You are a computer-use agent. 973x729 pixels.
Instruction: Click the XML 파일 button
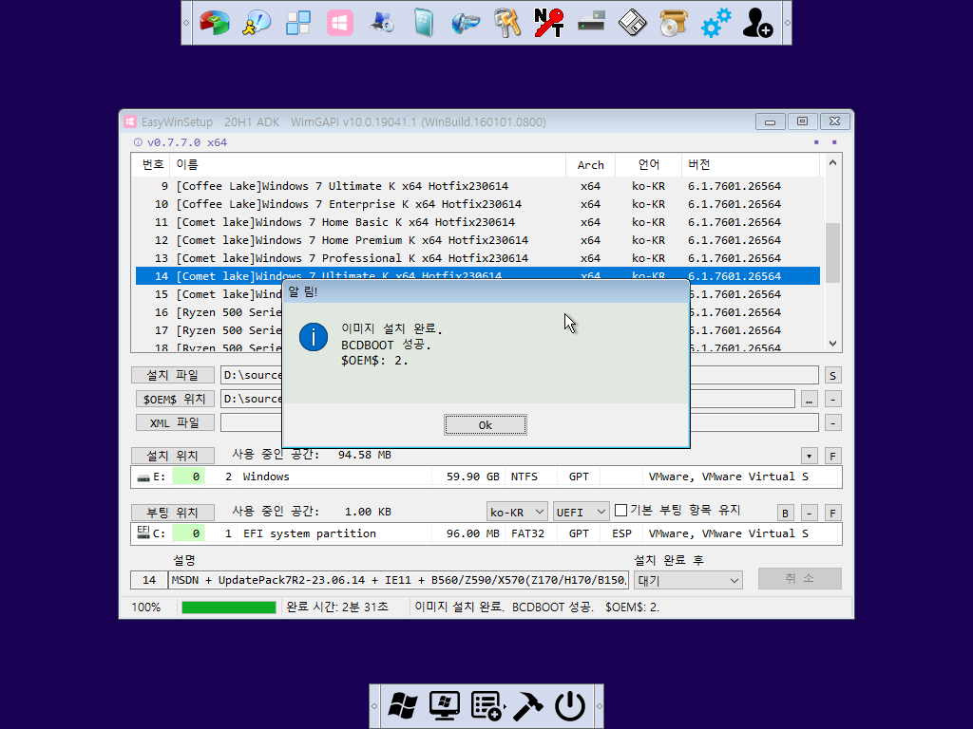pos(175,422)
